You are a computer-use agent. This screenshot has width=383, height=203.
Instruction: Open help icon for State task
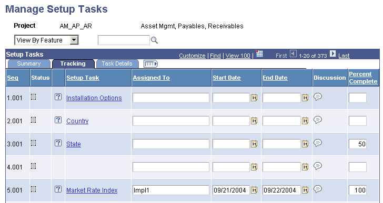point(58,143)
